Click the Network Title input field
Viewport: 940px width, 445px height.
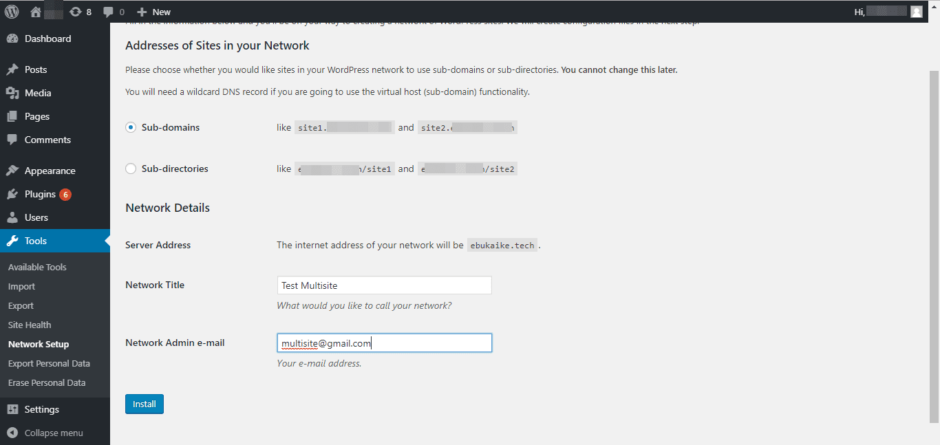click(384, 285)
